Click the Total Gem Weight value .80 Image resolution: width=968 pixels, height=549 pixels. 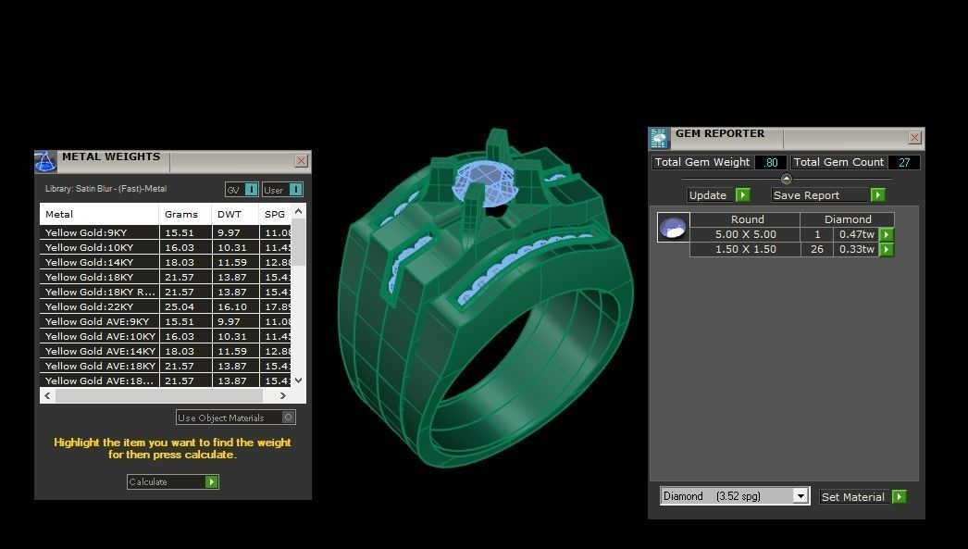coord(771,162)
